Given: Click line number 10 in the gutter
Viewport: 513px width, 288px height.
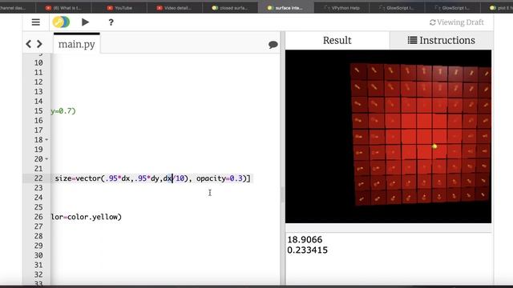Looking at the screenshot, I should (x=38, y=62).
